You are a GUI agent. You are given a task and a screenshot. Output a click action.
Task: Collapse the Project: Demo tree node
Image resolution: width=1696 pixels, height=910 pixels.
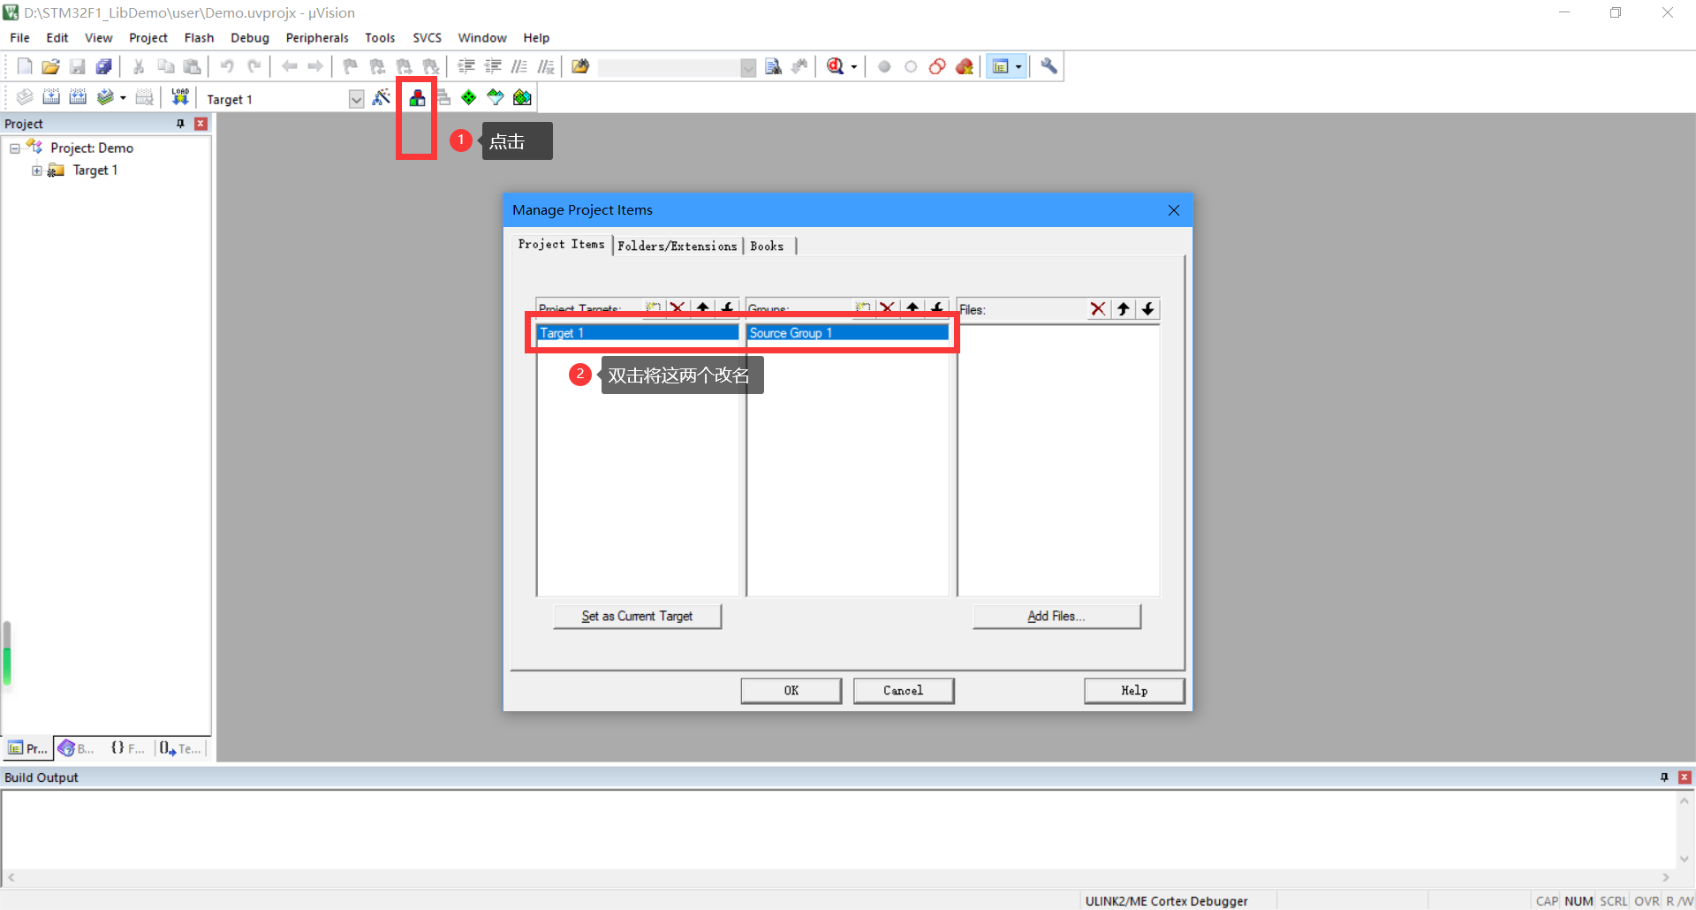(x=15, y=148)
